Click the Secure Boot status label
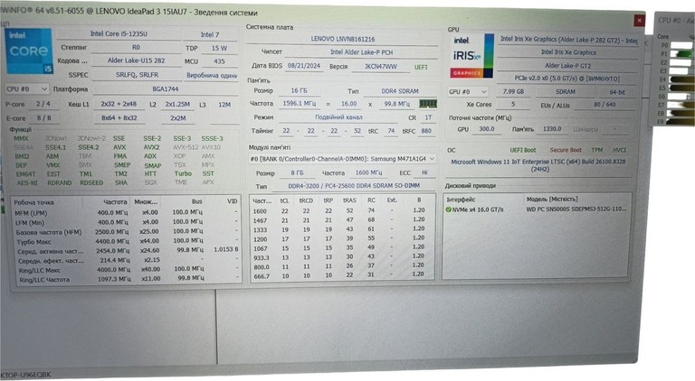 point(566,150)
